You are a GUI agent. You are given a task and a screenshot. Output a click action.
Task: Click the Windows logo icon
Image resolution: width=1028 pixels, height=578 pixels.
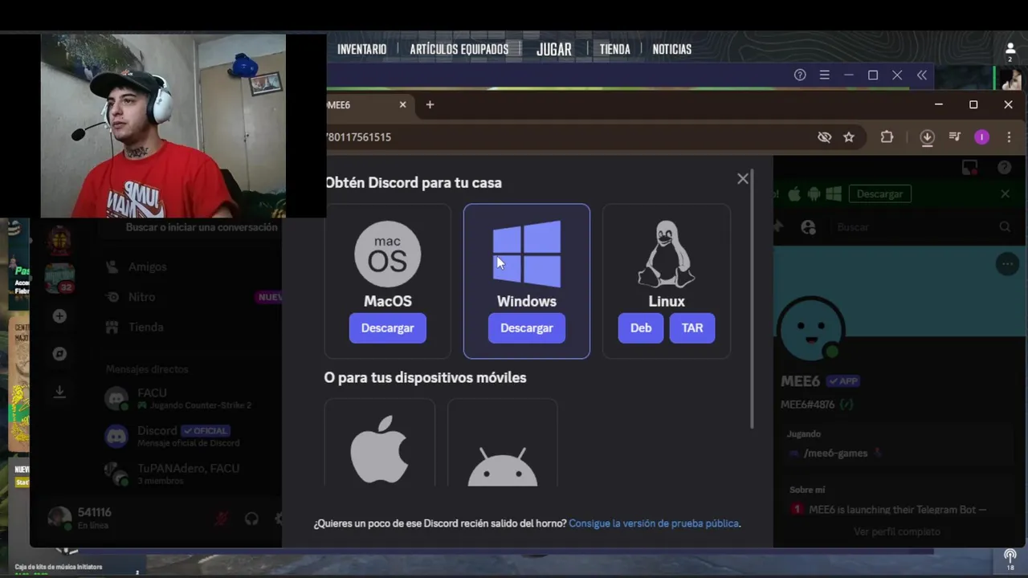pyautogui.click(x=527, y=254)
